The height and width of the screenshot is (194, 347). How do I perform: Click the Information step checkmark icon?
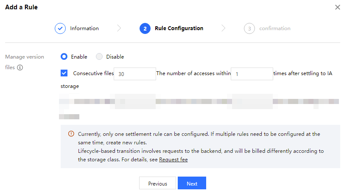pyautogui.click(x=60, y=28)
